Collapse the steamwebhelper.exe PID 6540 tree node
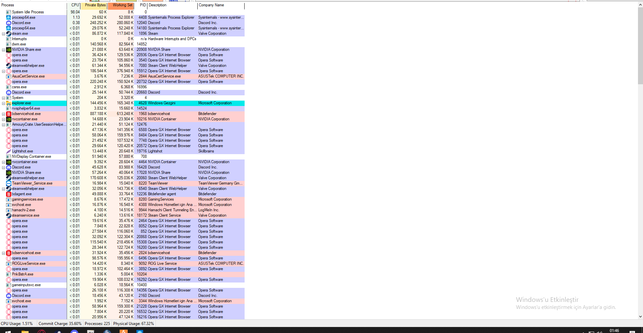Viewport: 643px width, 333px height. click(x=3, y=189)
